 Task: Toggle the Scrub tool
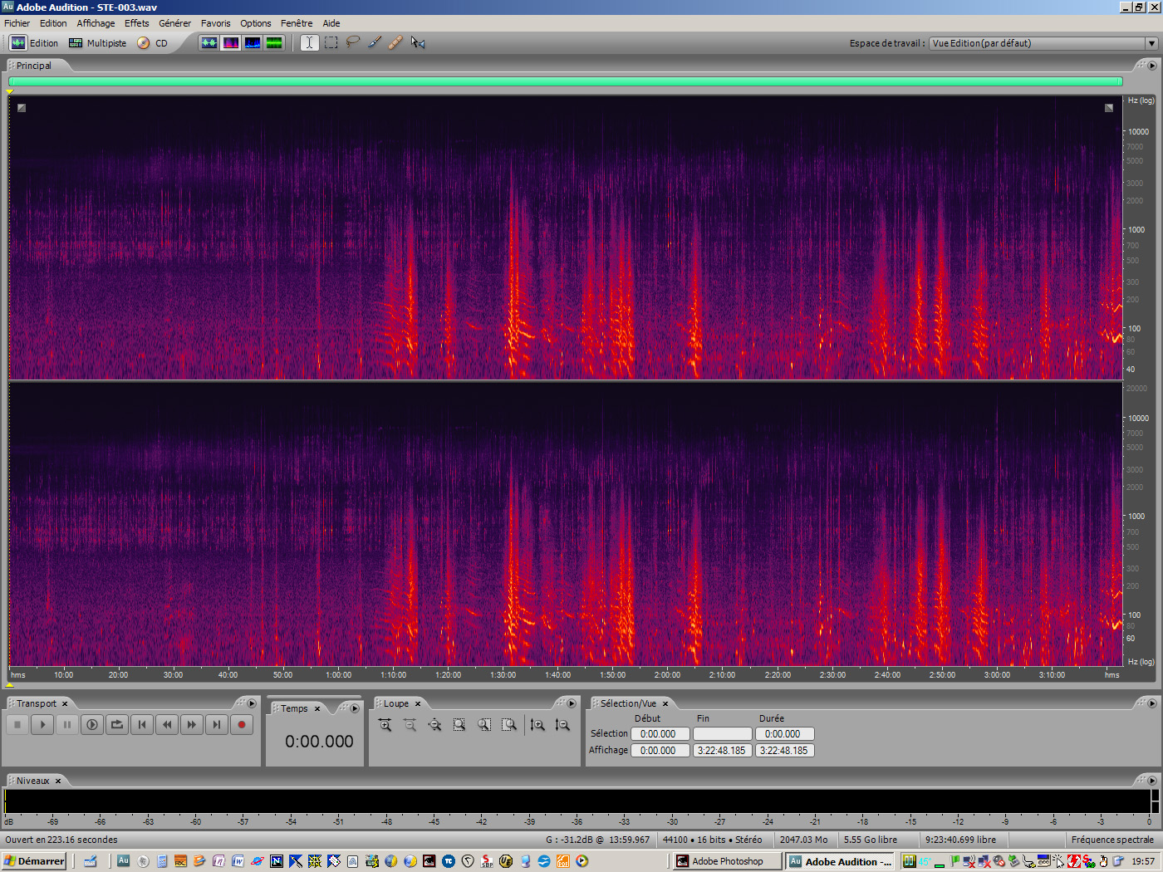click(x=418, y=42)
